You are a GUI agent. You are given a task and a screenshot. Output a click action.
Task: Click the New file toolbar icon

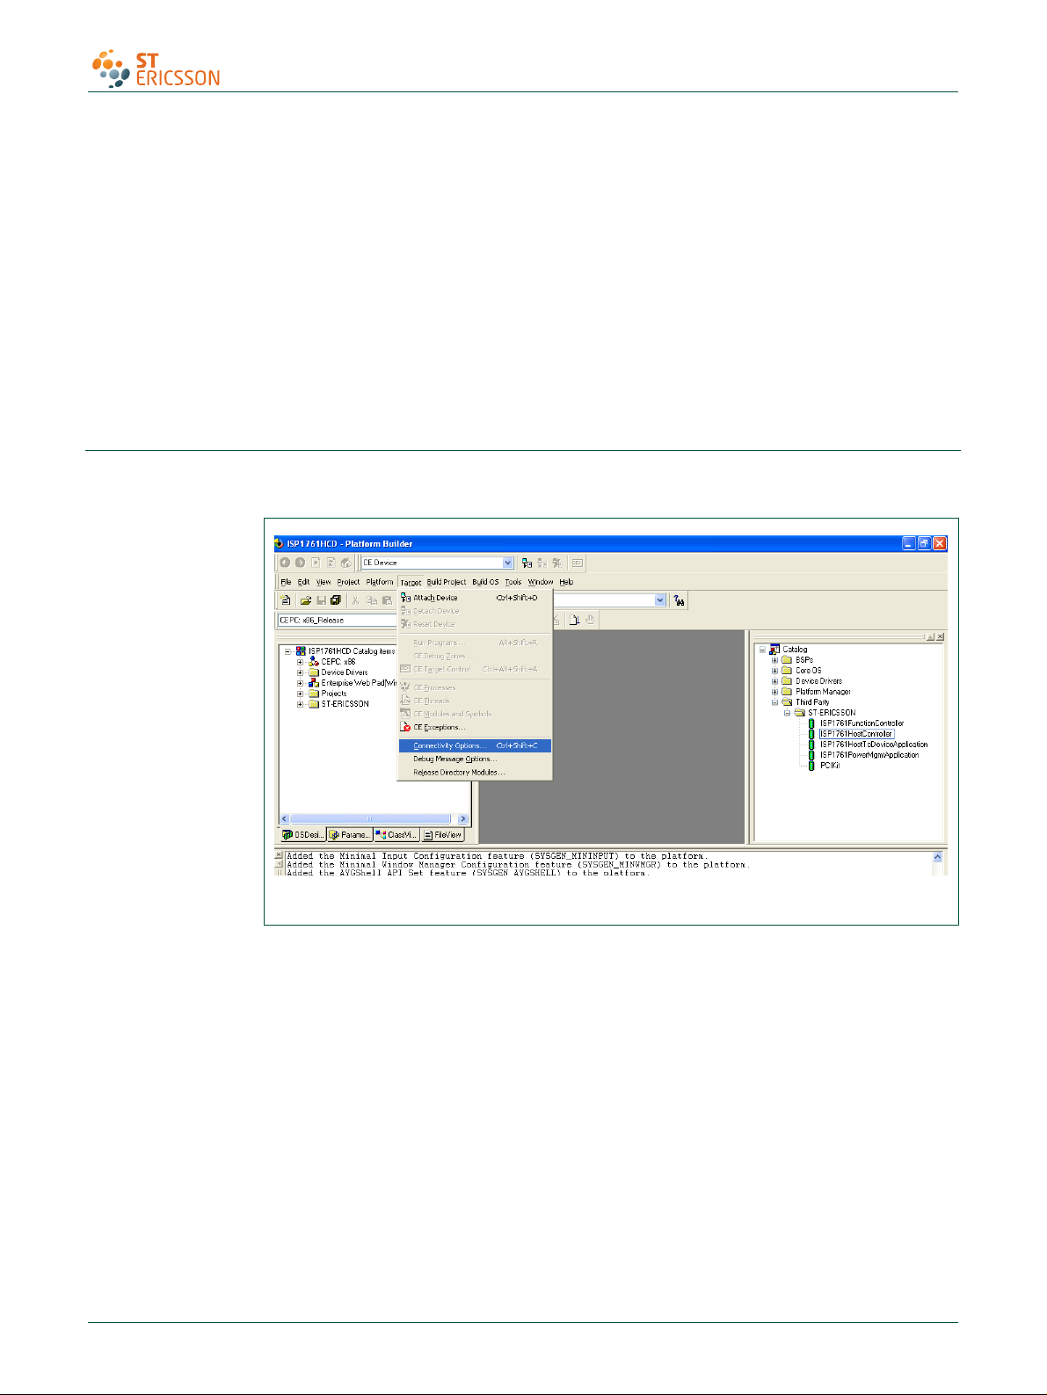click(286, 600)
